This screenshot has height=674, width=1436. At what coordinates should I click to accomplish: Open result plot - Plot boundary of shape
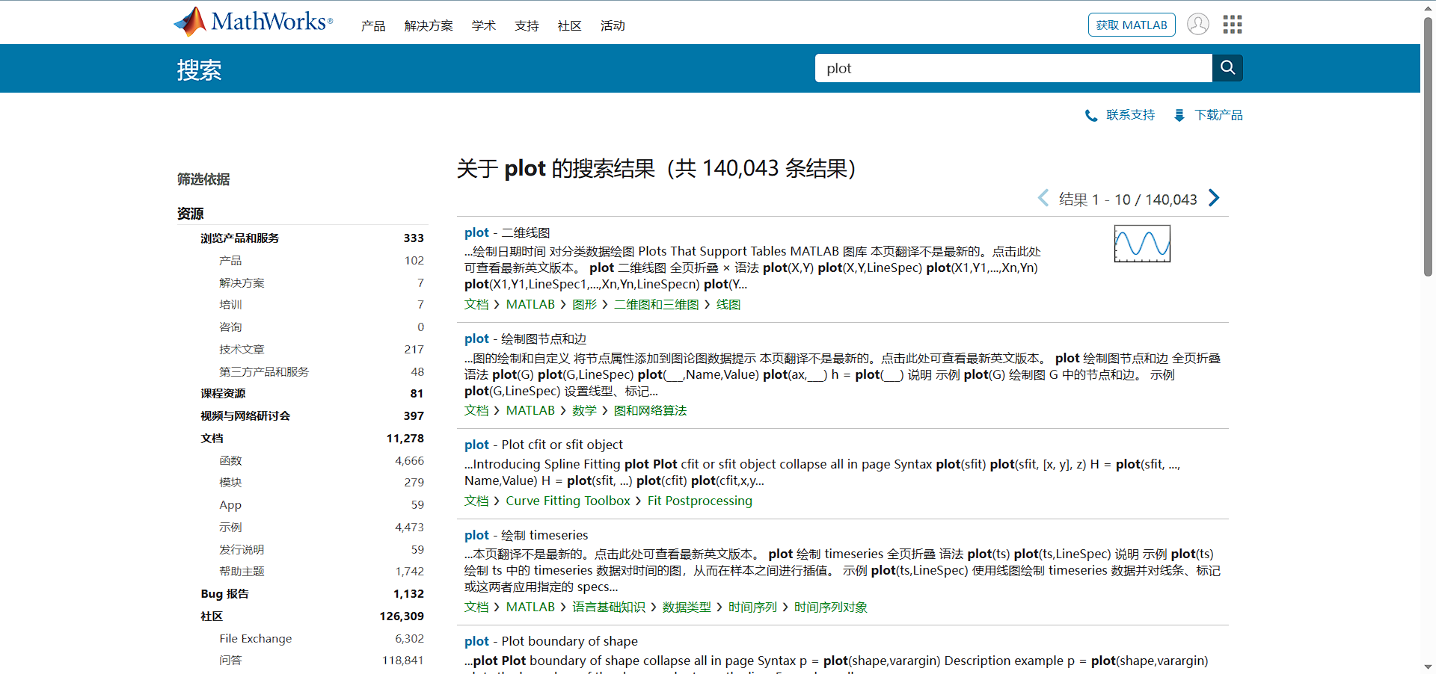pos(551,641)
